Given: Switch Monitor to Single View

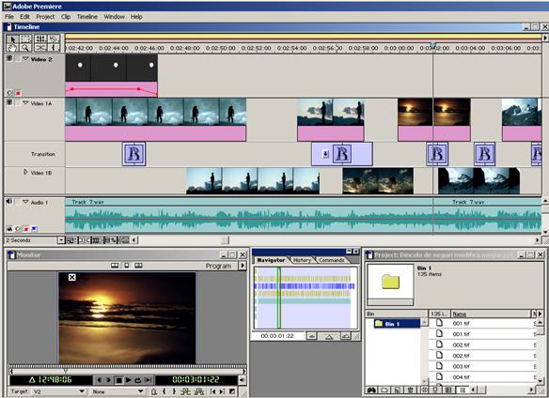Looking at the screenshot, I should (127, 266).
